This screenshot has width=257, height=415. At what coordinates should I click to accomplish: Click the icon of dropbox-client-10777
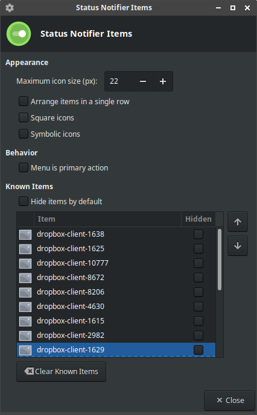click(25, 263)
